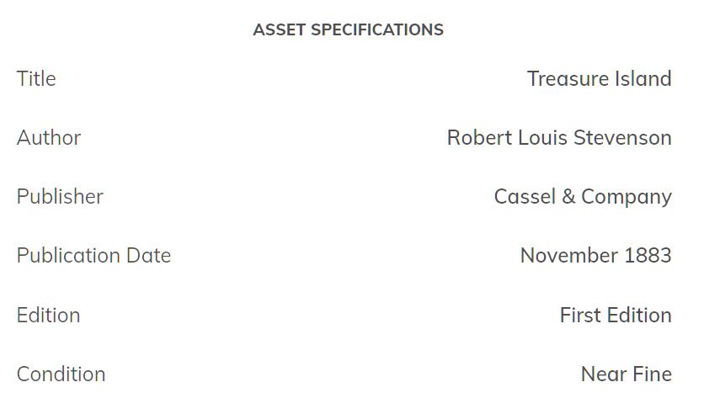This screenshot has height=414, width=704.
Task: Select the word Company in publisher value
Action: (627, 197)
